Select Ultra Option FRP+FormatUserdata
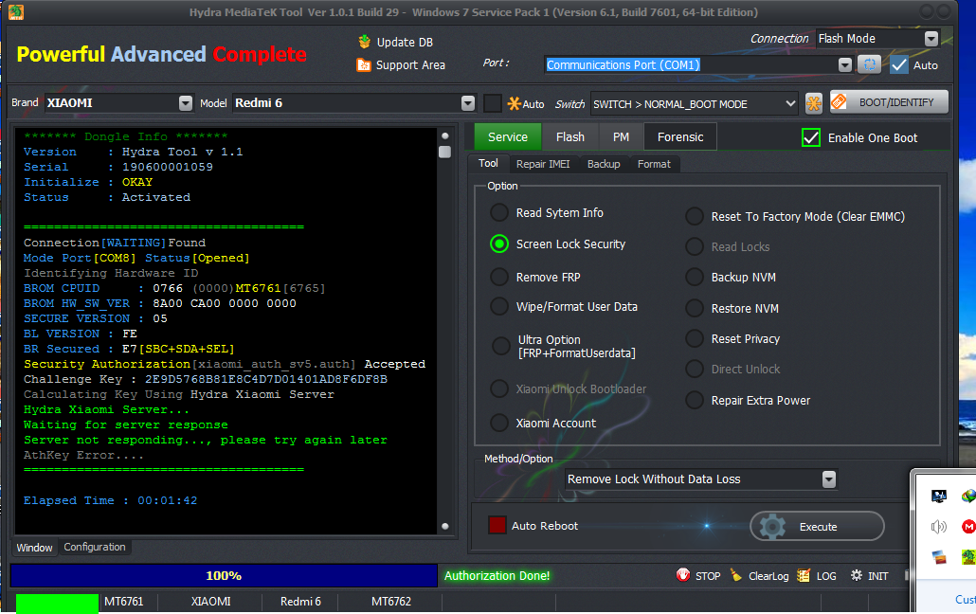Image resolution: width=976 pixels, height=614 pixels. [x=501, y=346]
